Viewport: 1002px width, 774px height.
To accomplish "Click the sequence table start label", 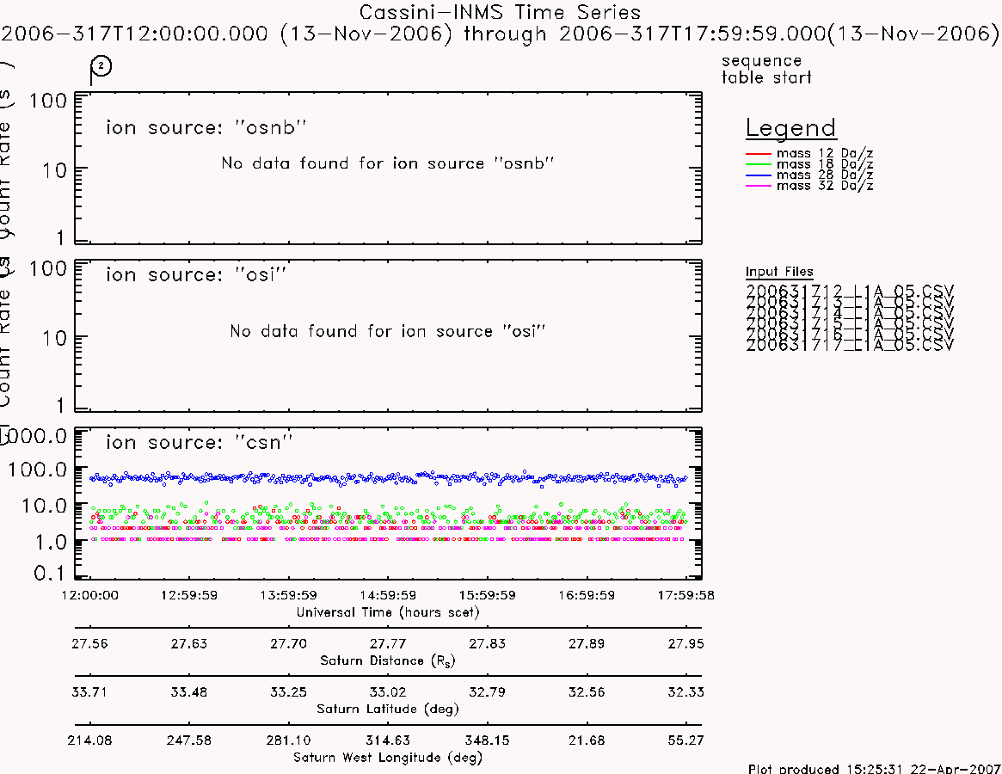I will click(766, 69).
